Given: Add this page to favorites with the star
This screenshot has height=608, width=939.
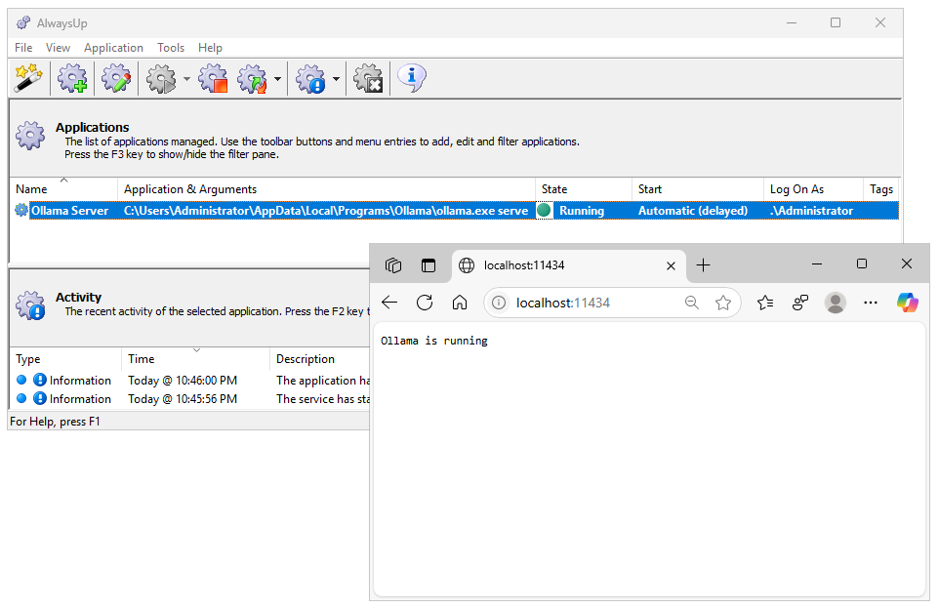Looking at the screenshot, I should click(x=723, y=304).
